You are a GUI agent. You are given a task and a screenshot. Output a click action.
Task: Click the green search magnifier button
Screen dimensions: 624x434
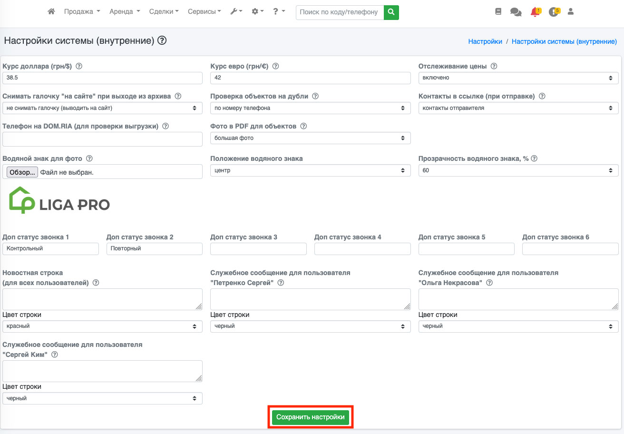click(x=391, y=12)
